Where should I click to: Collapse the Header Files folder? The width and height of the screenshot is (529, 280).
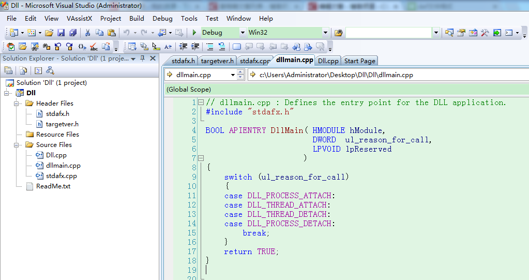(x=16, y=104)
